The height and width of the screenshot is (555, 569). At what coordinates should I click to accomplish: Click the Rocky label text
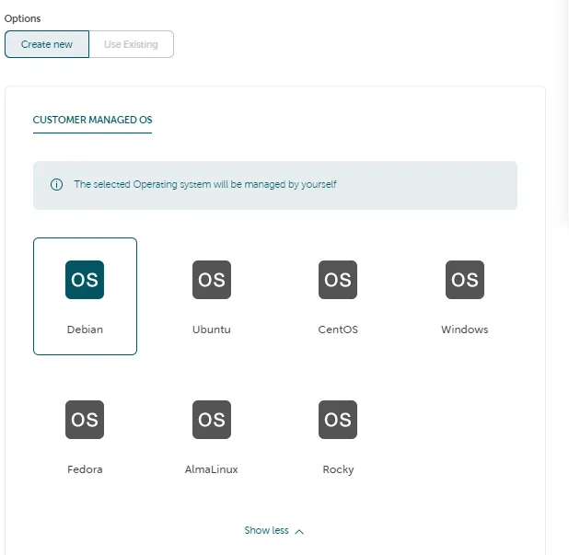(x=338, y=469)
